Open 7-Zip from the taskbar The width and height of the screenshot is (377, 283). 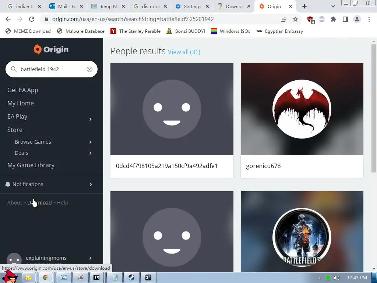96,278
